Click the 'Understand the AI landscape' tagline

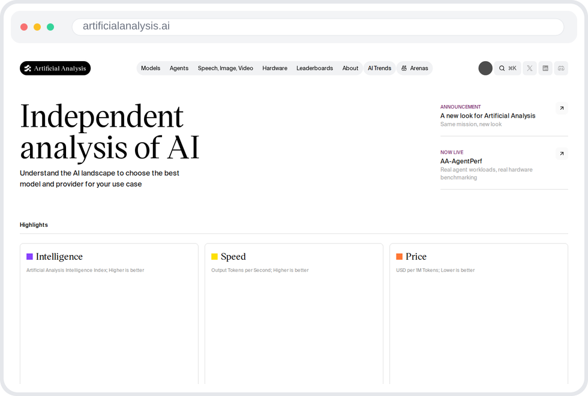pos(100,179)
